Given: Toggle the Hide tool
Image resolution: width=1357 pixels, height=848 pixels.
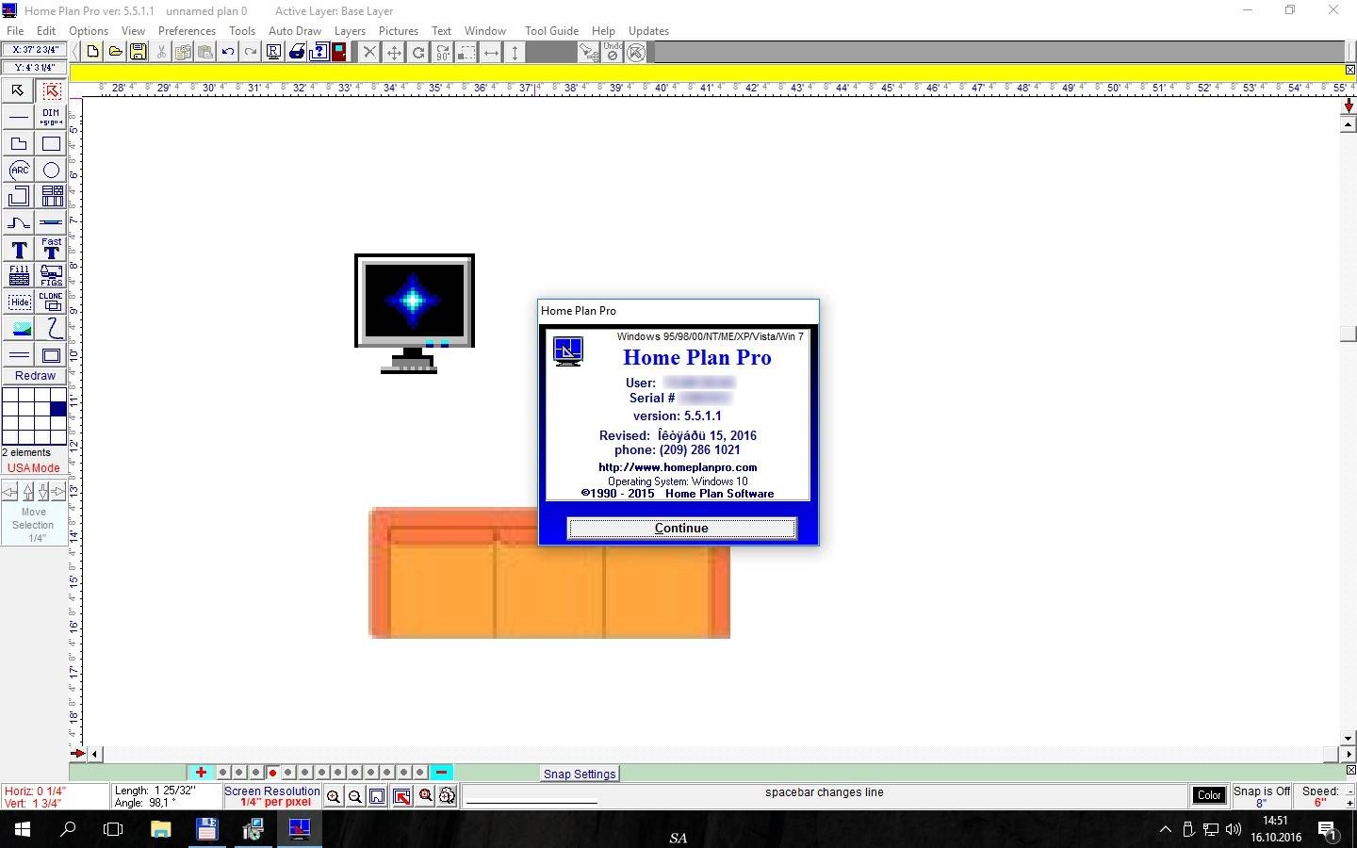Looking at the screenshot, I should (19, 302).
